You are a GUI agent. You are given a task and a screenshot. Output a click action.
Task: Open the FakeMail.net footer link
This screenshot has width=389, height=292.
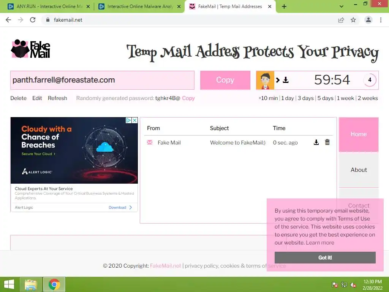click(x=166, y=266)
